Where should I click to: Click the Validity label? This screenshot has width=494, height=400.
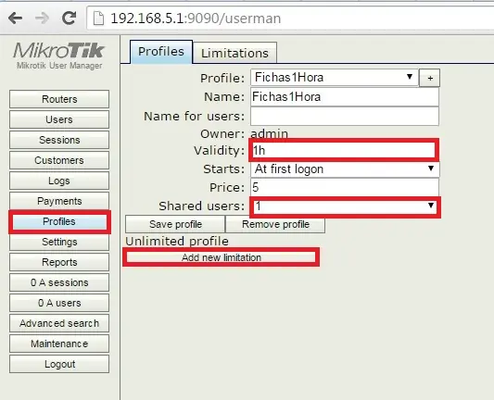point(220,151)
